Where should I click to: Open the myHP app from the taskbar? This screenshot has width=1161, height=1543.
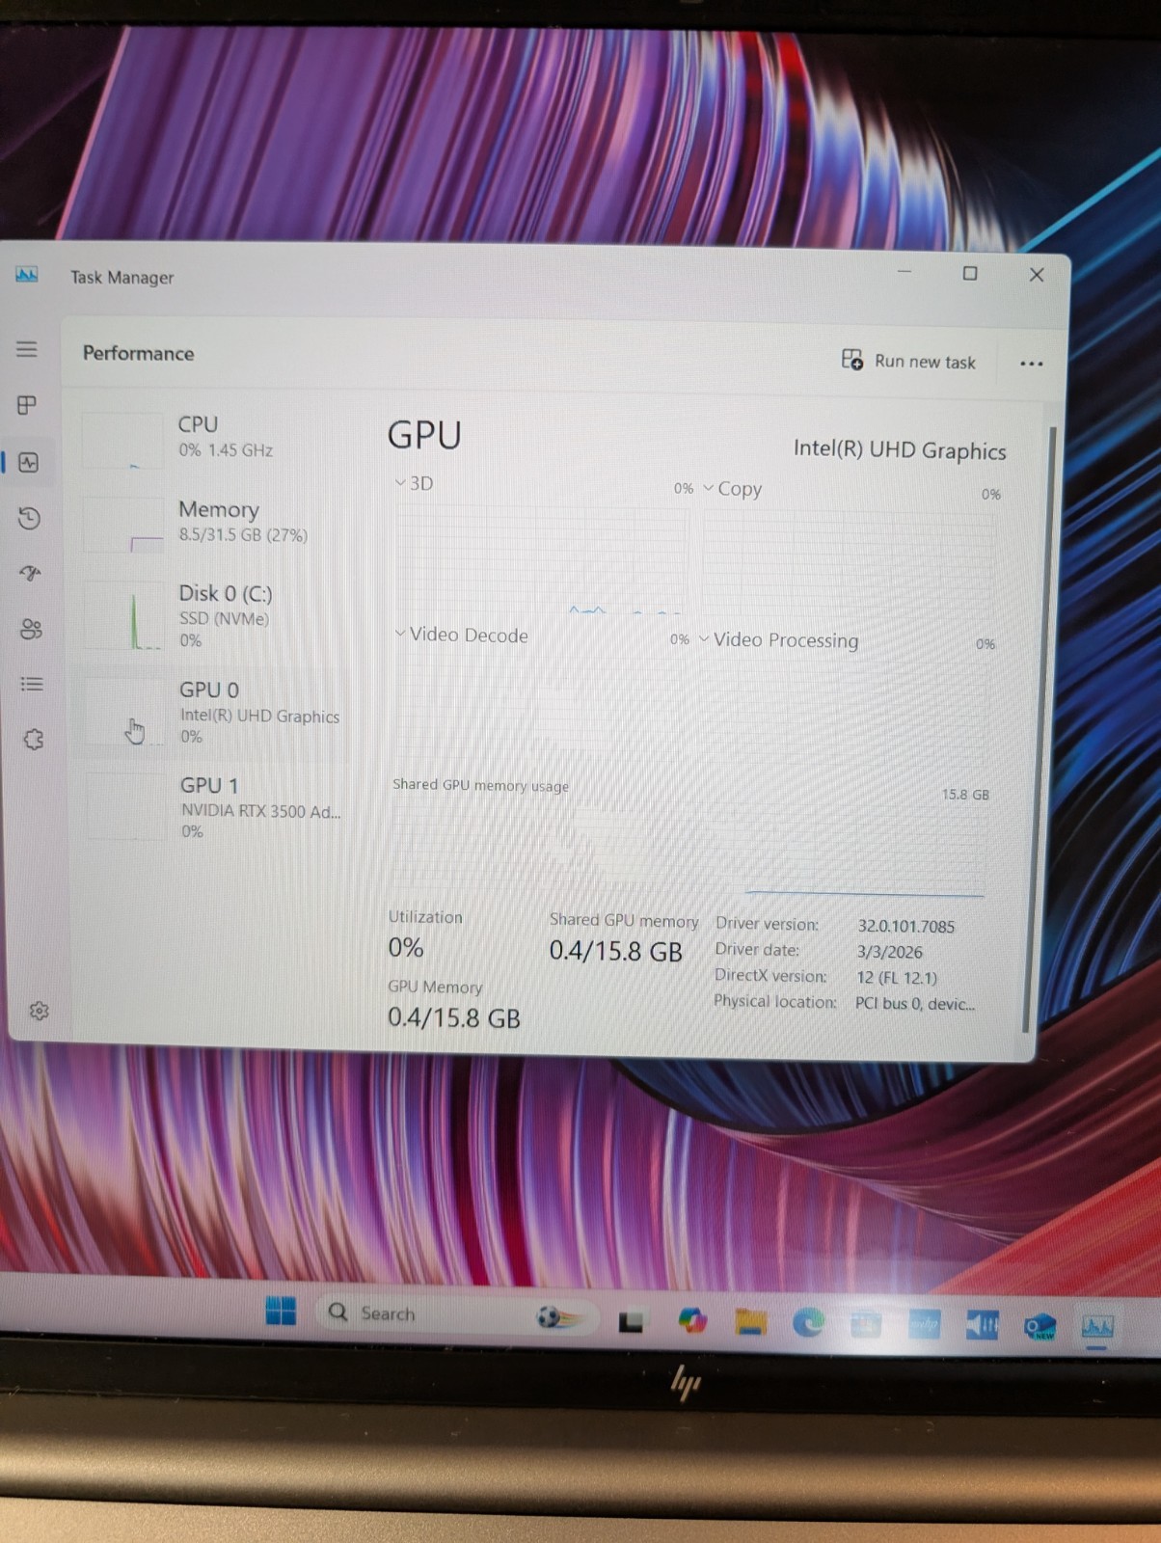click(x=924, y=1325)
